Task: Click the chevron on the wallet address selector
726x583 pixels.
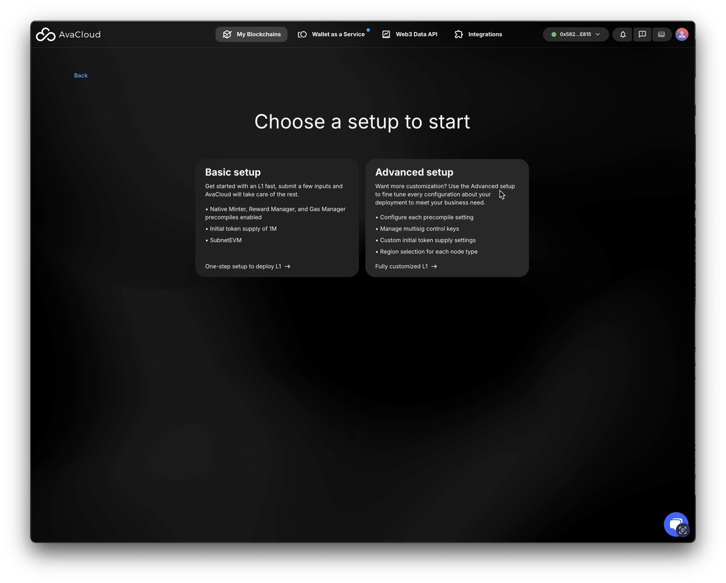Action: click(598, 34)
